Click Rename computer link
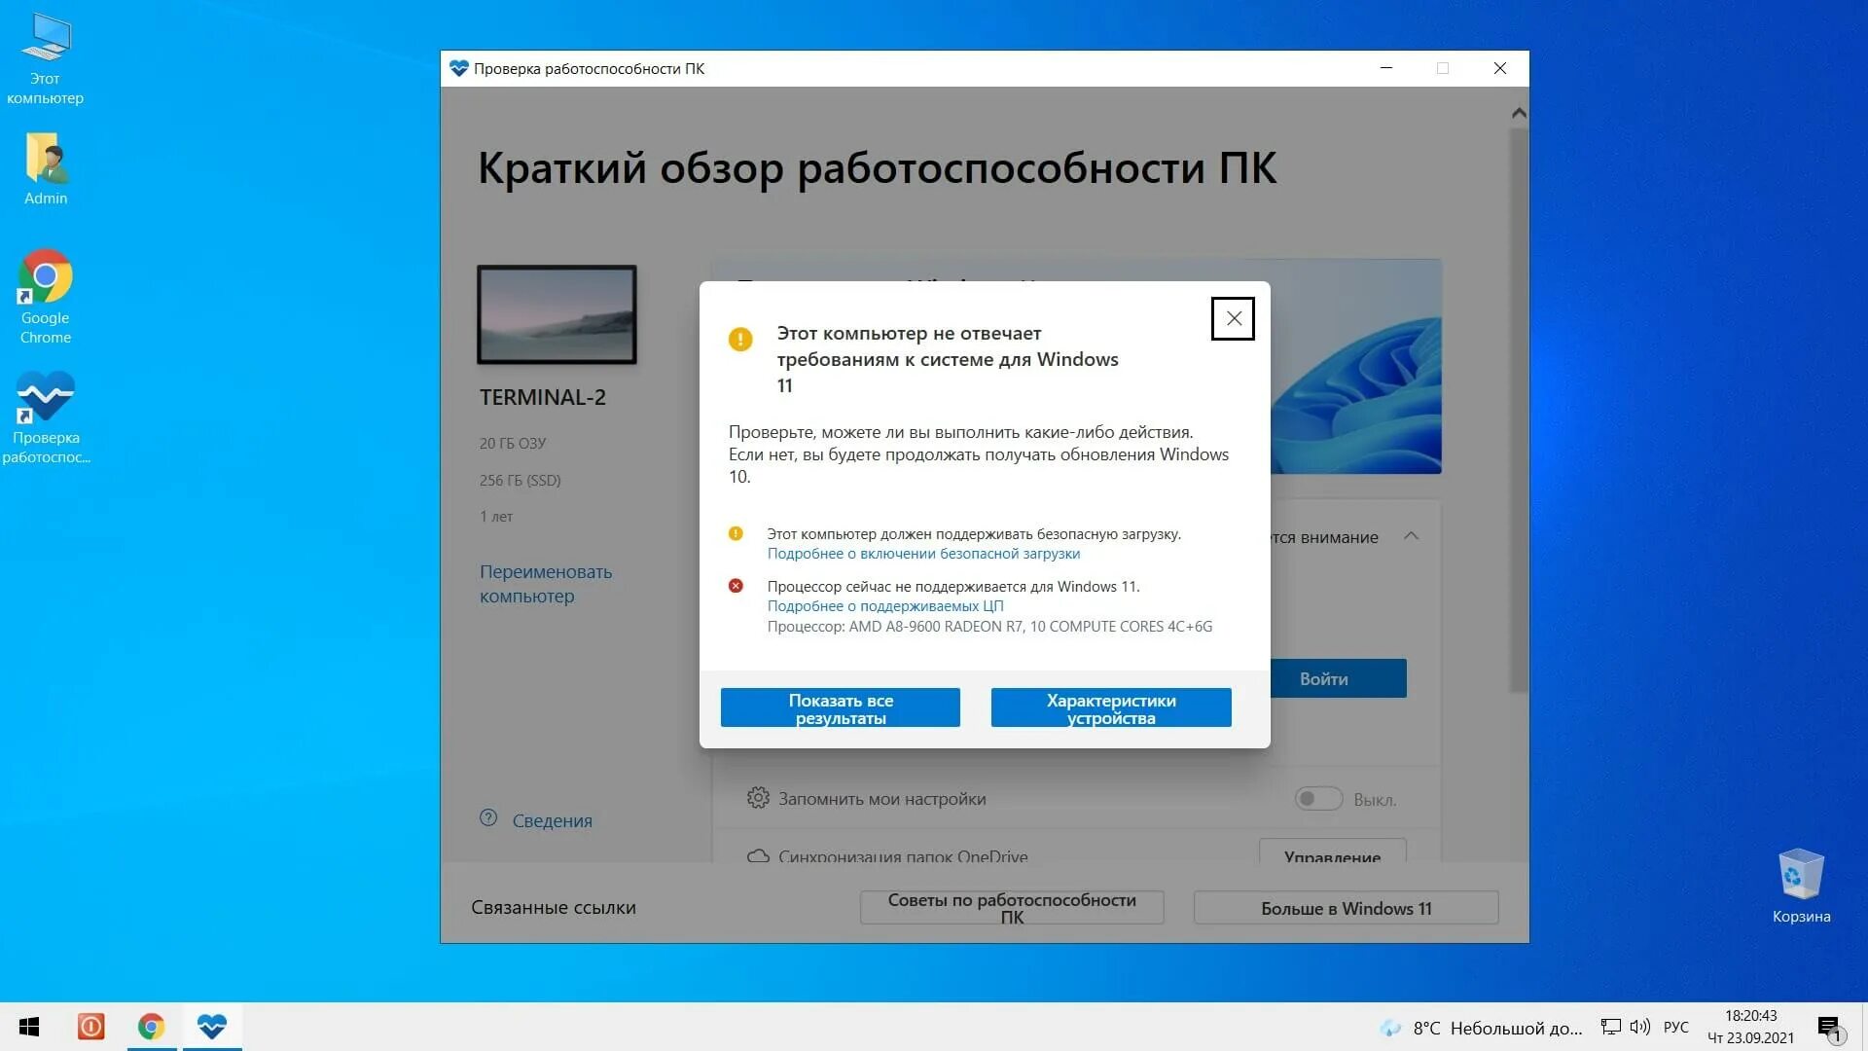This screenshot has height=1051, width=1868. [546, 584]
